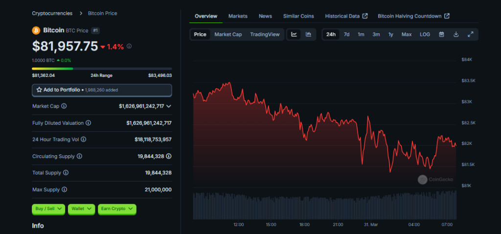
Task: Click the 24h Range progress bar
Action: pos(102,69)
